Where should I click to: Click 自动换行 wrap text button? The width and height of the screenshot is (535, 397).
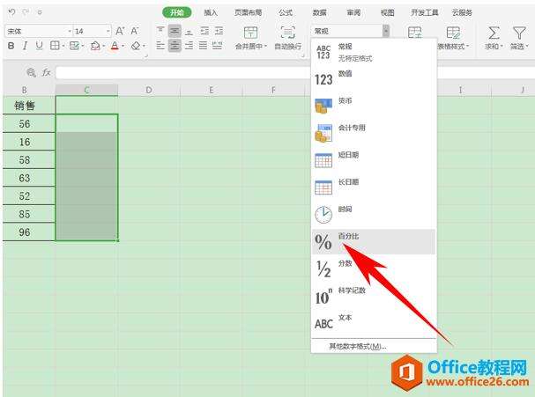[x=288, y=38]
